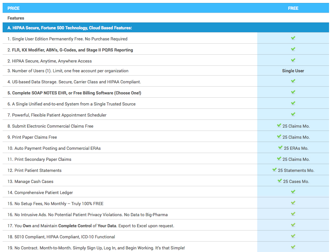Click text '2. HIPAA Secure, Anytime, Anywhere Access'
The image size is (332, 252).
(x=50, y=61)
